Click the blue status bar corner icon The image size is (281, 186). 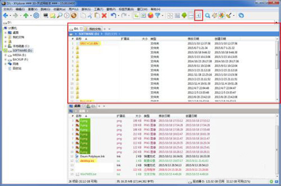click(x=277, y=181)
